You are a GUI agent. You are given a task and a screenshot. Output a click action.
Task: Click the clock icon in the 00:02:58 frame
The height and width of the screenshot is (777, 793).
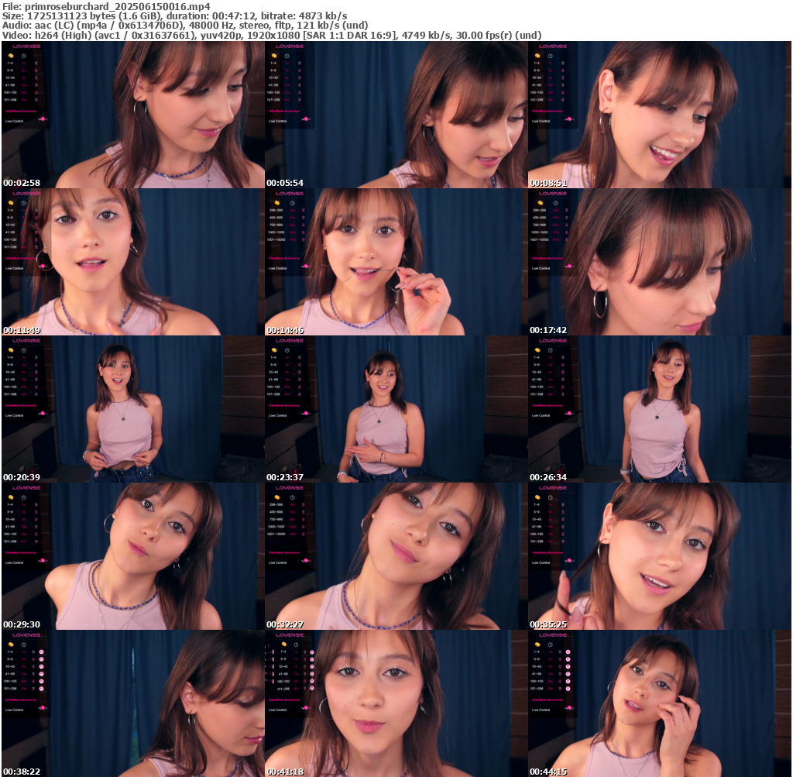tap(23, 56)
